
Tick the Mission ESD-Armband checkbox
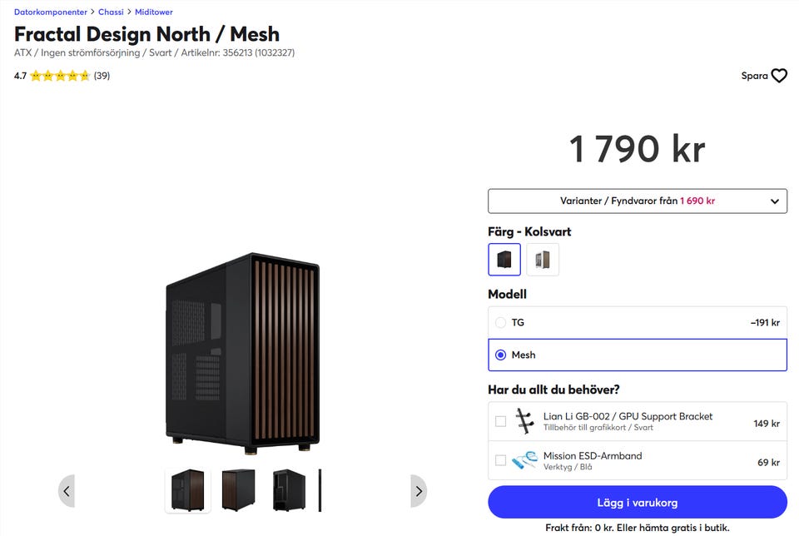click(500, 460)
